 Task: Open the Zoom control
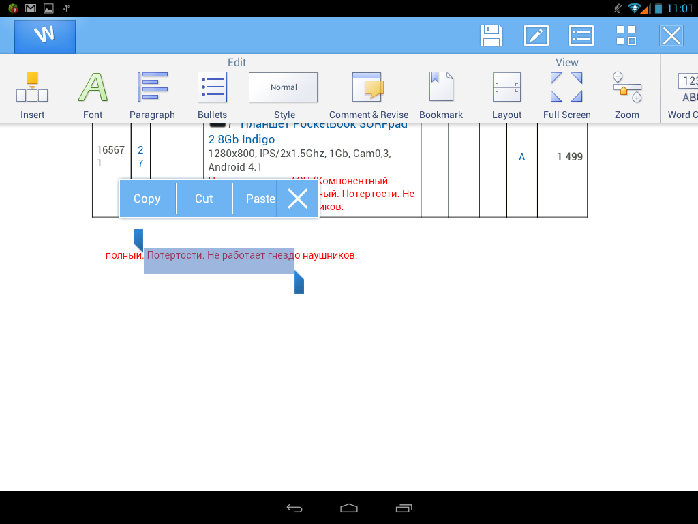tap(626, 95)
